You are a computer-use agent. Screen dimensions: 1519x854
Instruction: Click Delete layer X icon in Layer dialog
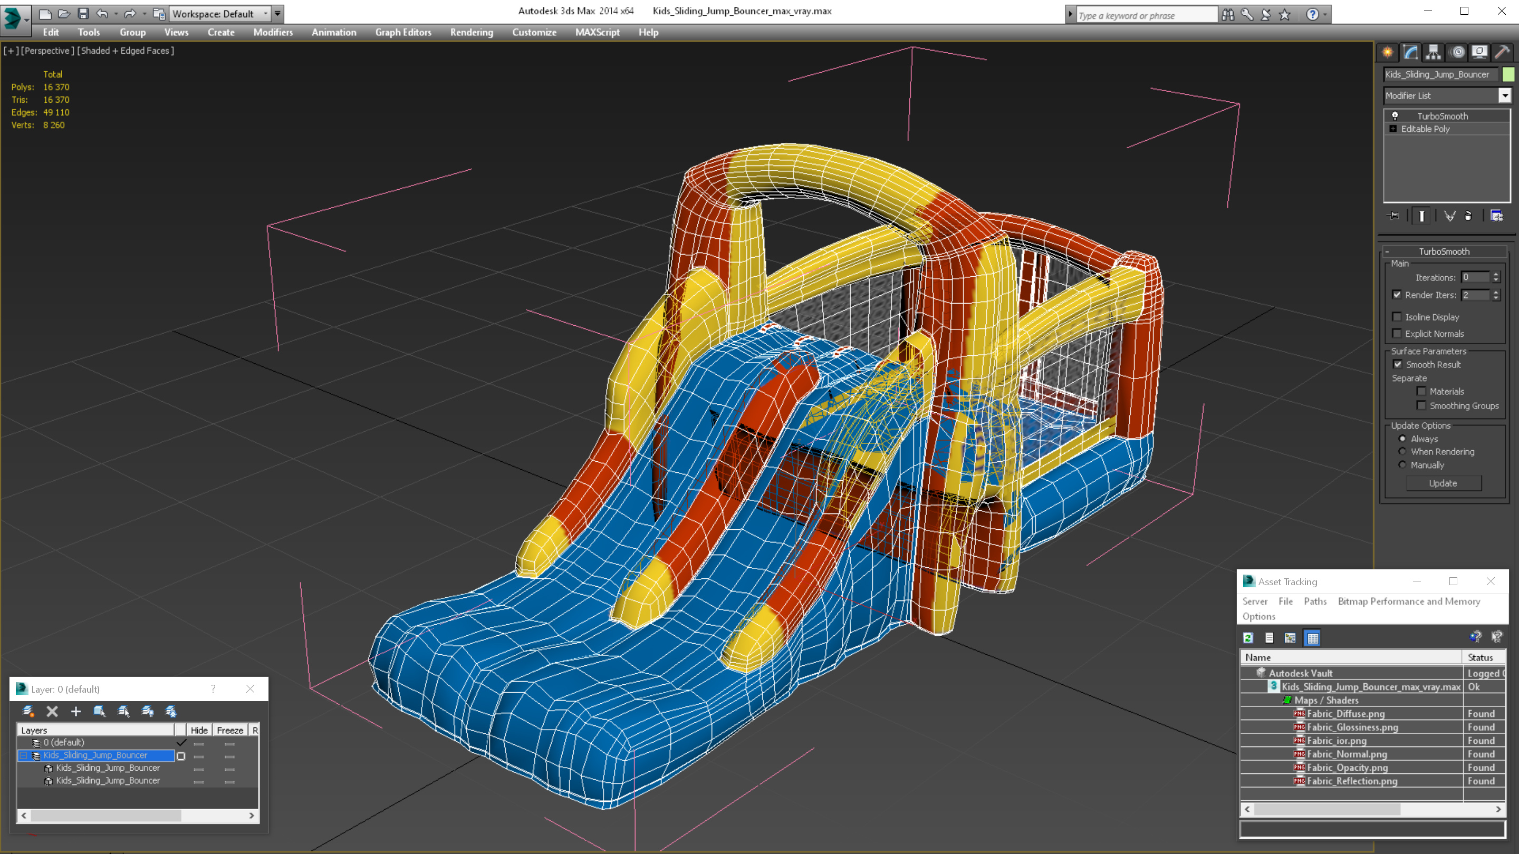click(x=52, y=711)
